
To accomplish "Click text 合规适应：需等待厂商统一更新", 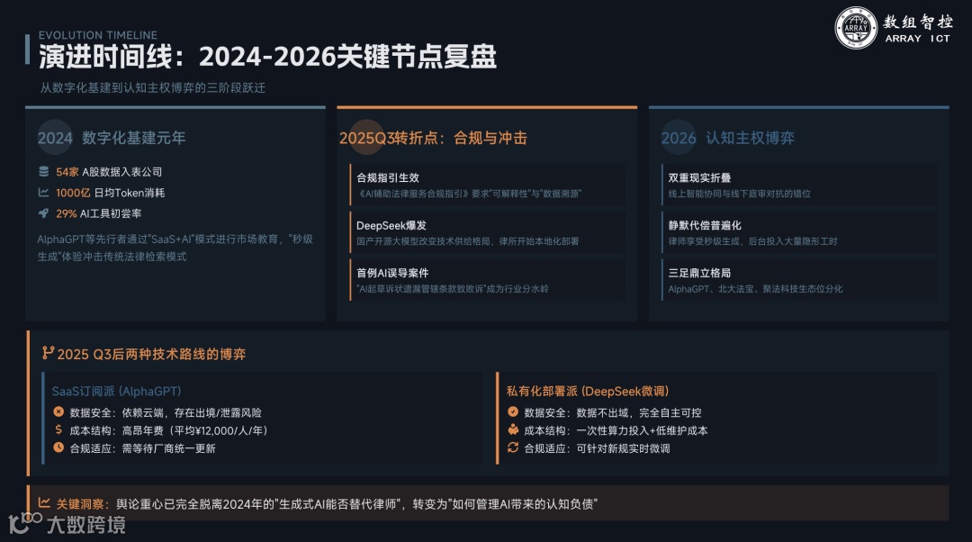I will (142, 448).
